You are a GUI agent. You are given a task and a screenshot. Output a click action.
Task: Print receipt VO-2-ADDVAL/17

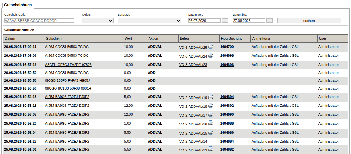click(211, 114)
